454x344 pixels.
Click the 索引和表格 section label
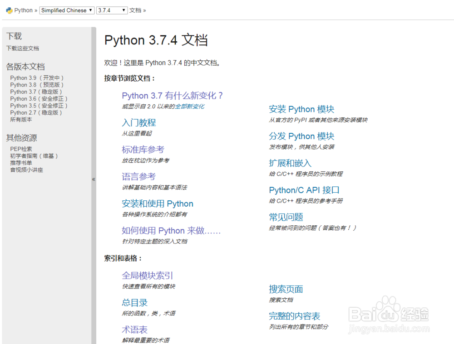pos(123,258)
